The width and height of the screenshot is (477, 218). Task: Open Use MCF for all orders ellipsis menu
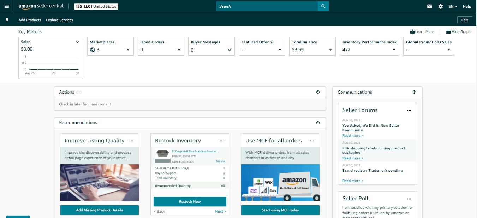[x=312, y=141]
